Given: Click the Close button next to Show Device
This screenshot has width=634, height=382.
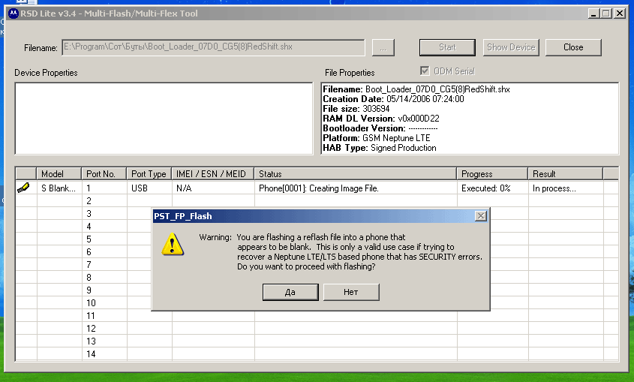Looking at the screenshot, I should coord(573,47).
